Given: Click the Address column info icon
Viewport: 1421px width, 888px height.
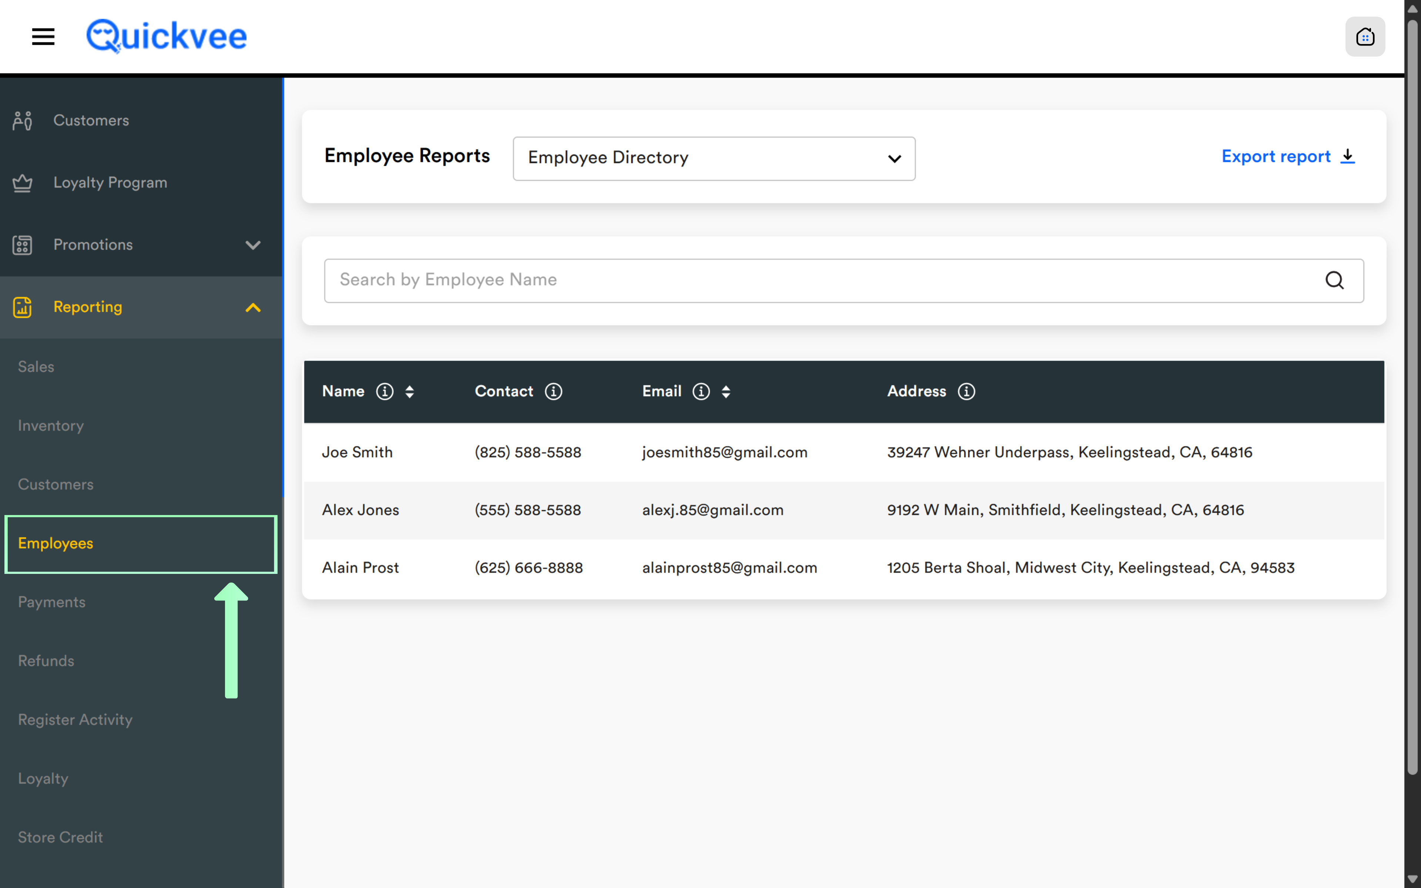Looking at the screenshot, I should pos(966,391).
